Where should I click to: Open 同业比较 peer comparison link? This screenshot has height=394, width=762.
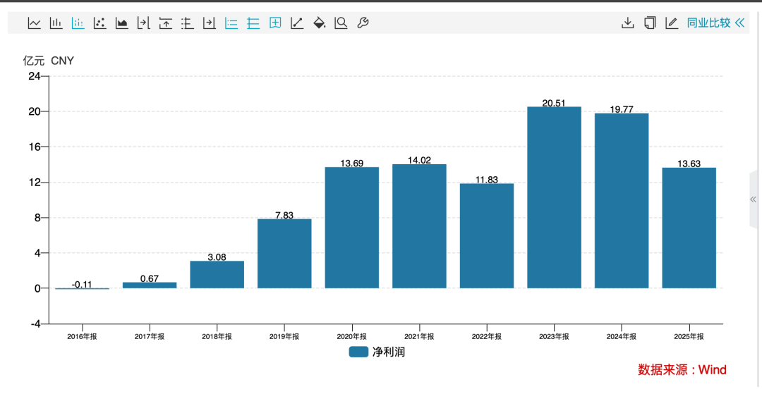[708, 23]
